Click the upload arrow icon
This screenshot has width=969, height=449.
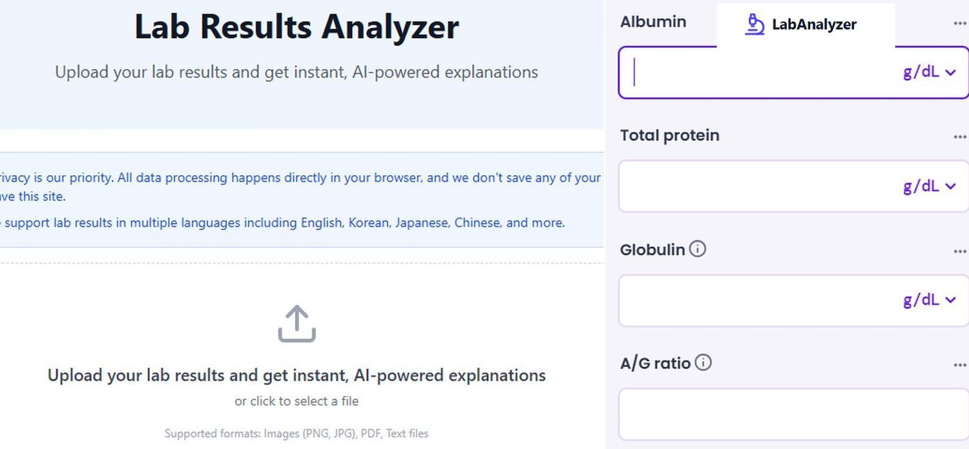point(297,324)
